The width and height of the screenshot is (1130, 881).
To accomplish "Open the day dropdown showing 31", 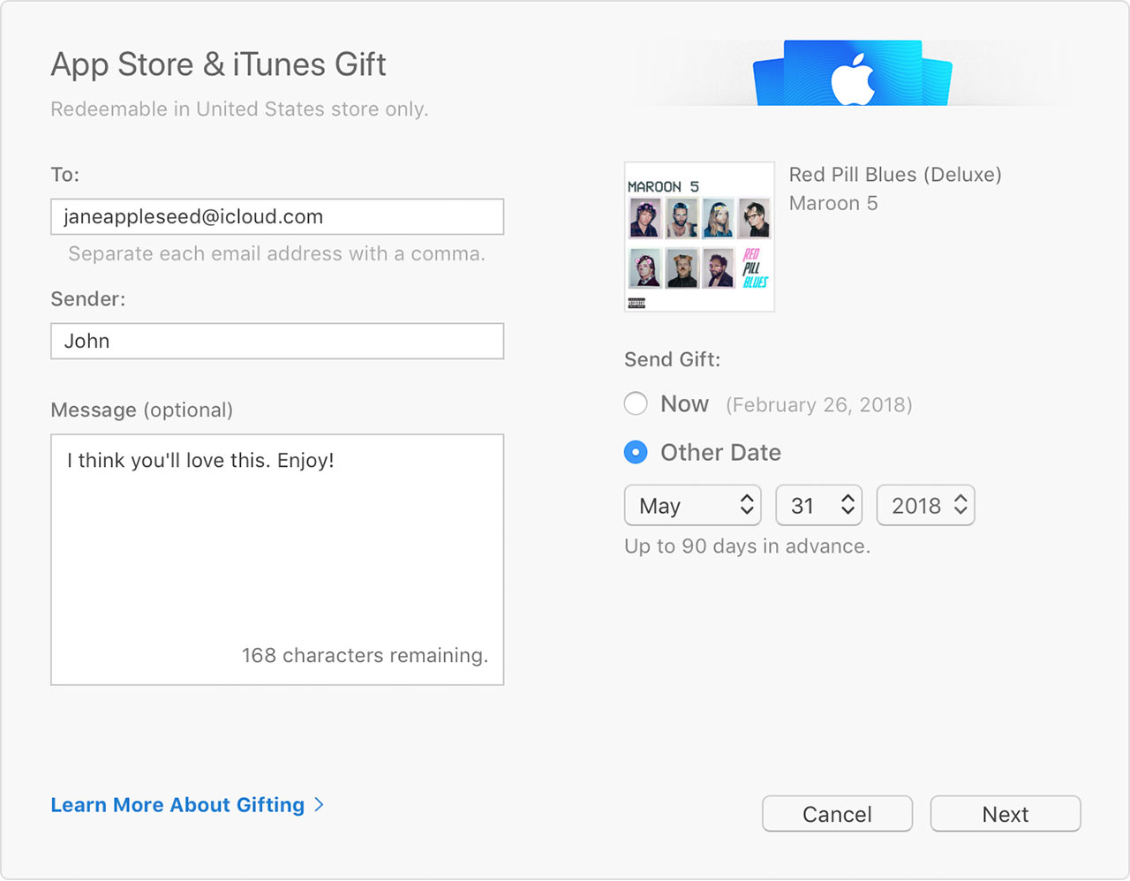I will pos(819,505).
